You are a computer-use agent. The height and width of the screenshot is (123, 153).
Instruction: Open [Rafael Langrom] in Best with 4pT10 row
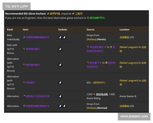click(x=129, y=47)
